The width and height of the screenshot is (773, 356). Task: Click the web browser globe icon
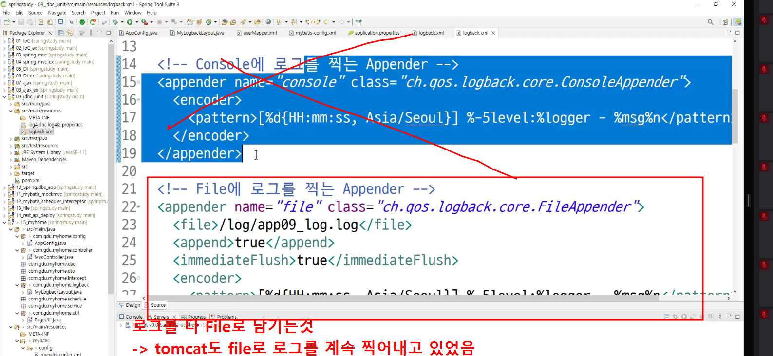[268, 22]
